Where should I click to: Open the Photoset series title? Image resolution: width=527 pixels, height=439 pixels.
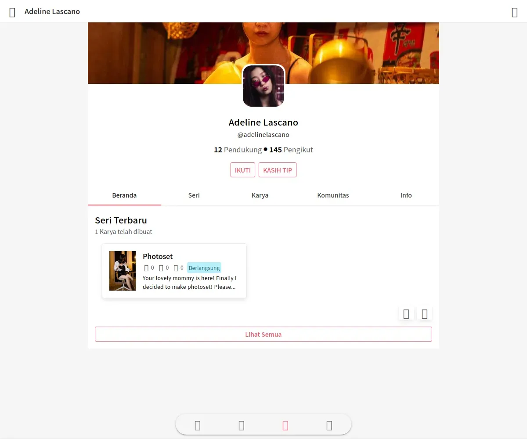(x=158, y=256)
